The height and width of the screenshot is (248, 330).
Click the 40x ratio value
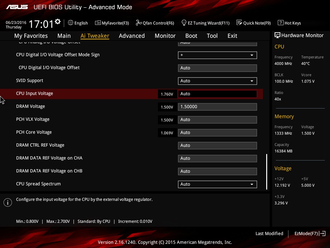pyautogui.click(x=277, y=99)
